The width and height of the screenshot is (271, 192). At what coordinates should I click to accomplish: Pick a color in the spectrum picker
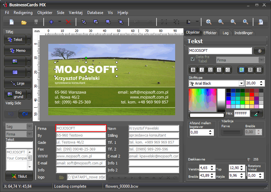tap(202, 100)
